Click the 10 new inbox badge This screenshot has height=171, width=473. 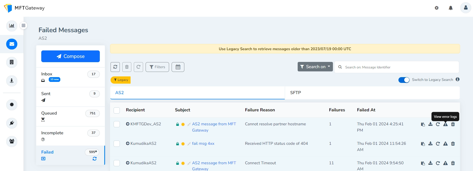click(x=55, y=80)
